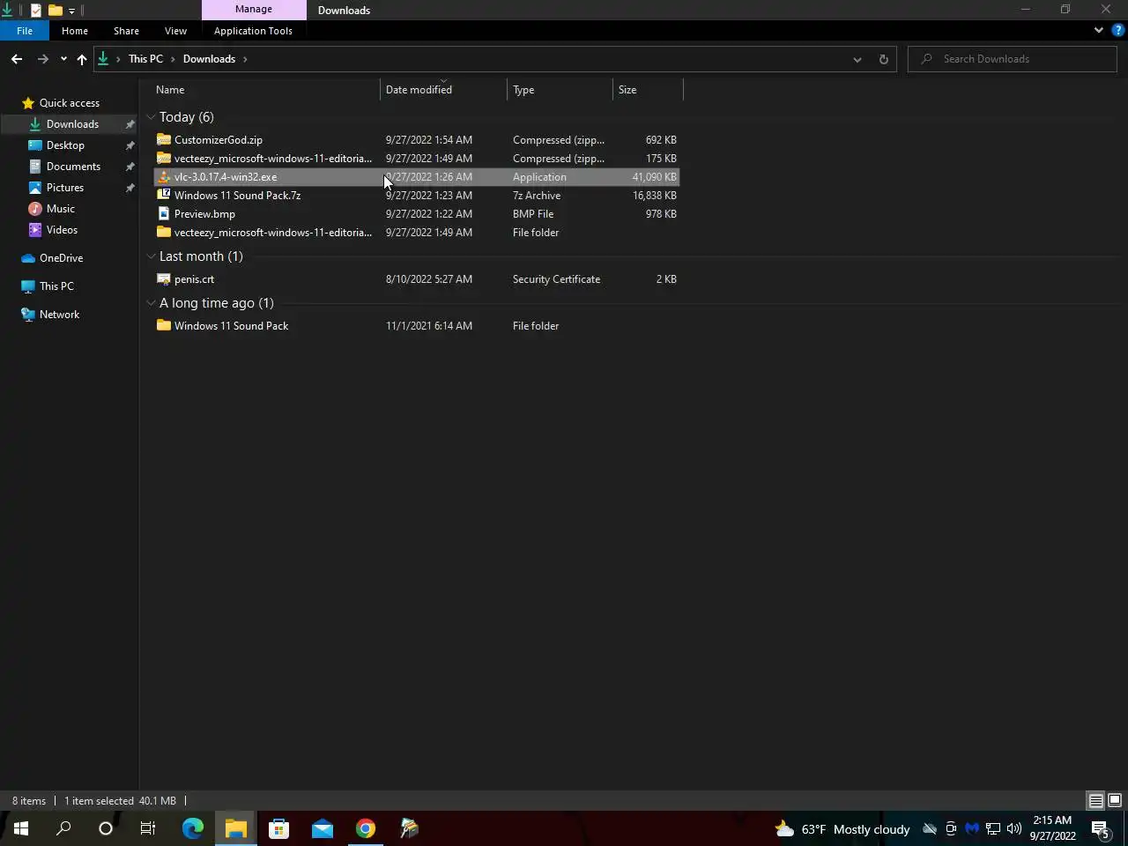
Task: Click the Manage contextual tab
Action: click(254, 10)
